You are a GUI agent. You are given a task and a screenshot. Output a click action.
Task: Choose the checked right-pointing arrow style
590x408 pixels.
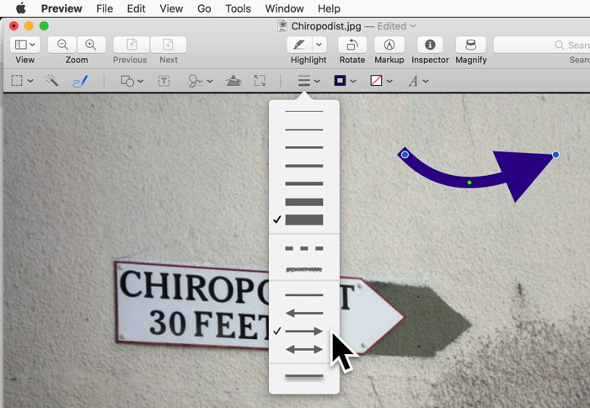click(304, 331)
